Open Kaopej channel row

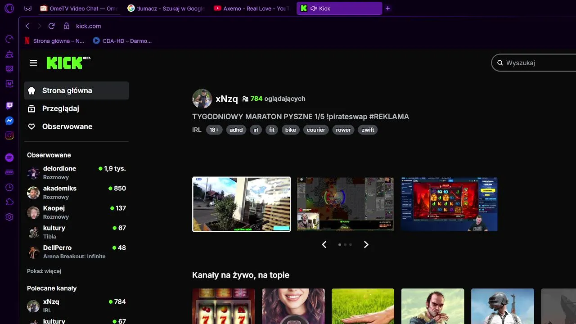[x=76, y=212]
